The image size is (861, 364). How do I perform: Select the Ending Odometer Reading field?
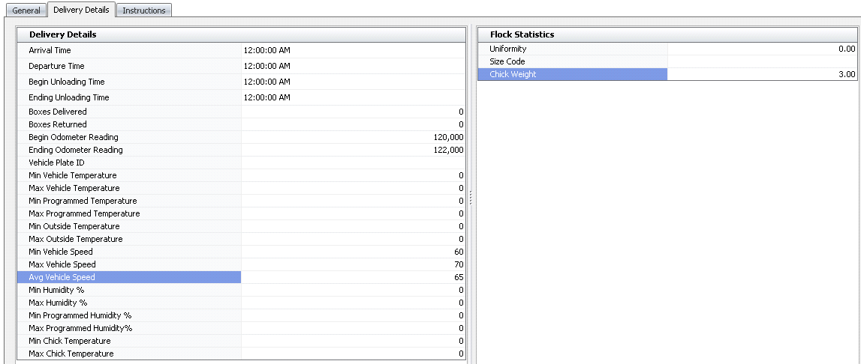353,150
